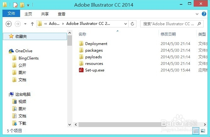Sort by the 修改日期 column header

tap(168, 34)
